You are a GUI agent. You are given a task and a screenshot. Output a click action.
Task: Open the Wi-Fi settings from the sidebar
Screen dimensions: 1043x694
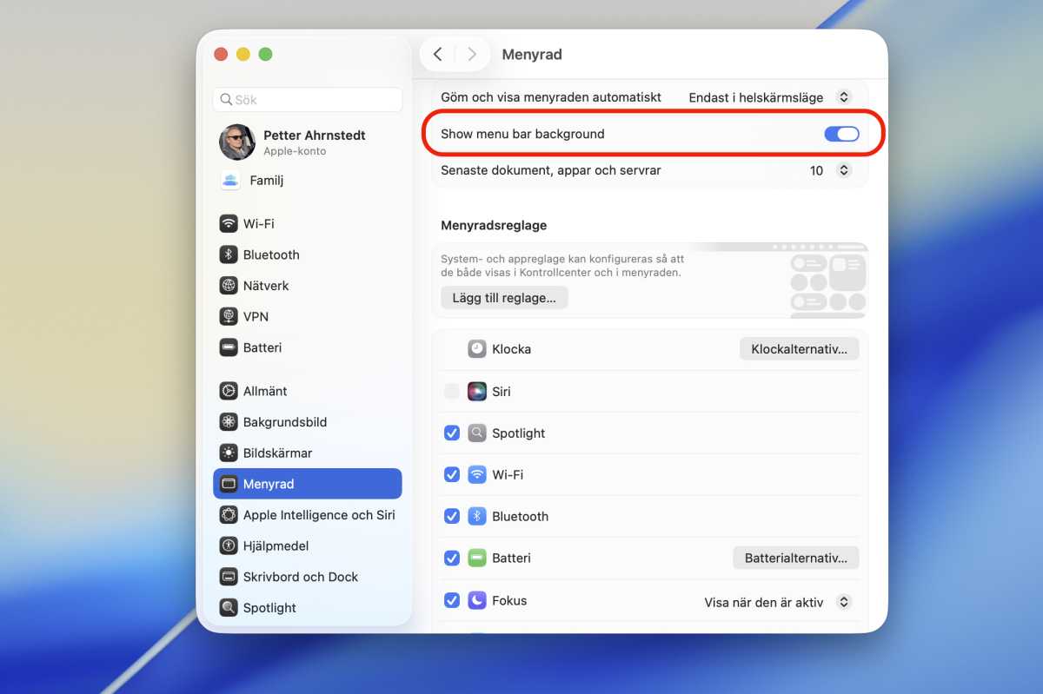click(x=228, y=223)
